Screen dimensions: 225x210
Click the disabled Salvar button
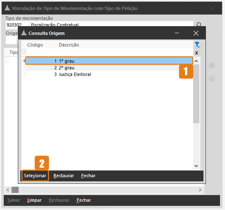[x=14, y=200]
